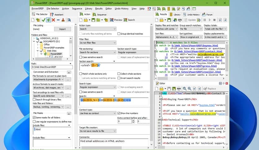Go to previous match in Results toolbar
Image resolution: width=259 pixels, height=150 pixels.
[x=220, y=20]
